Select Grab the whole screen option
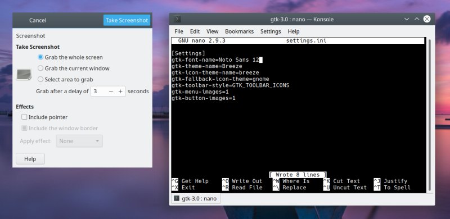The image size is (450, 219). pyautogui.click(x=70, y=57)
